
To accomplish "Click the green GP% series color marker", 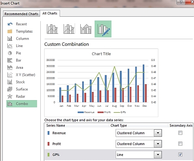I will tap(48, 155).
